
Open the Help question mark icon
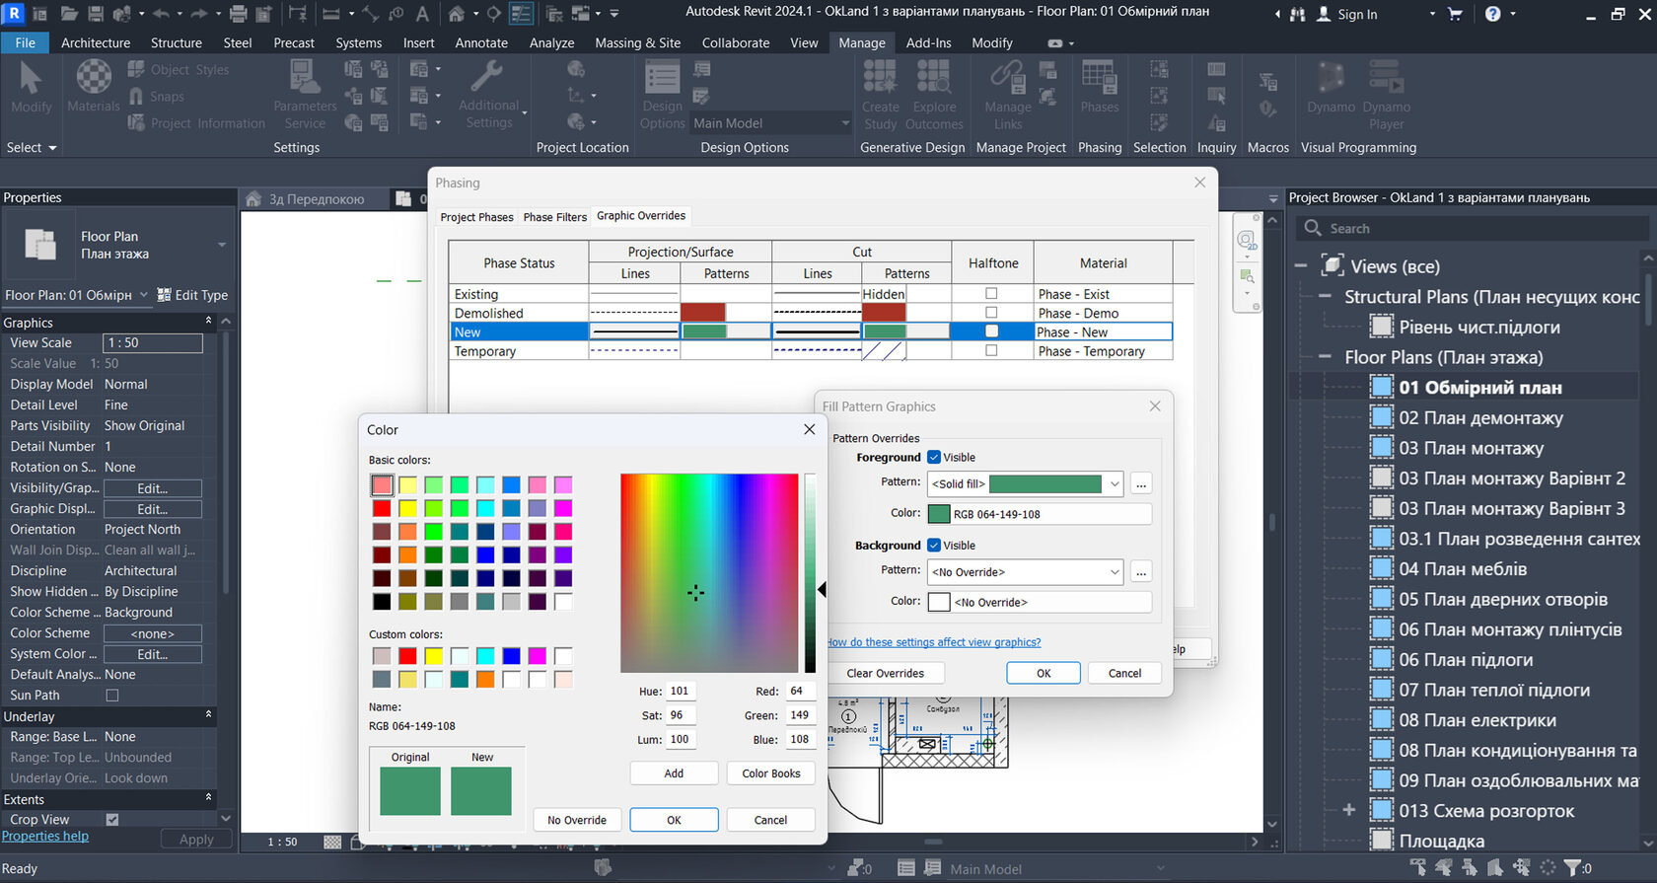(x=1493, y=14)
